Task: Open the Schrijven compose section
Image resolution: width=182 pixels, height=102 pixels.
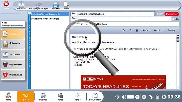Action: [13, 34]
